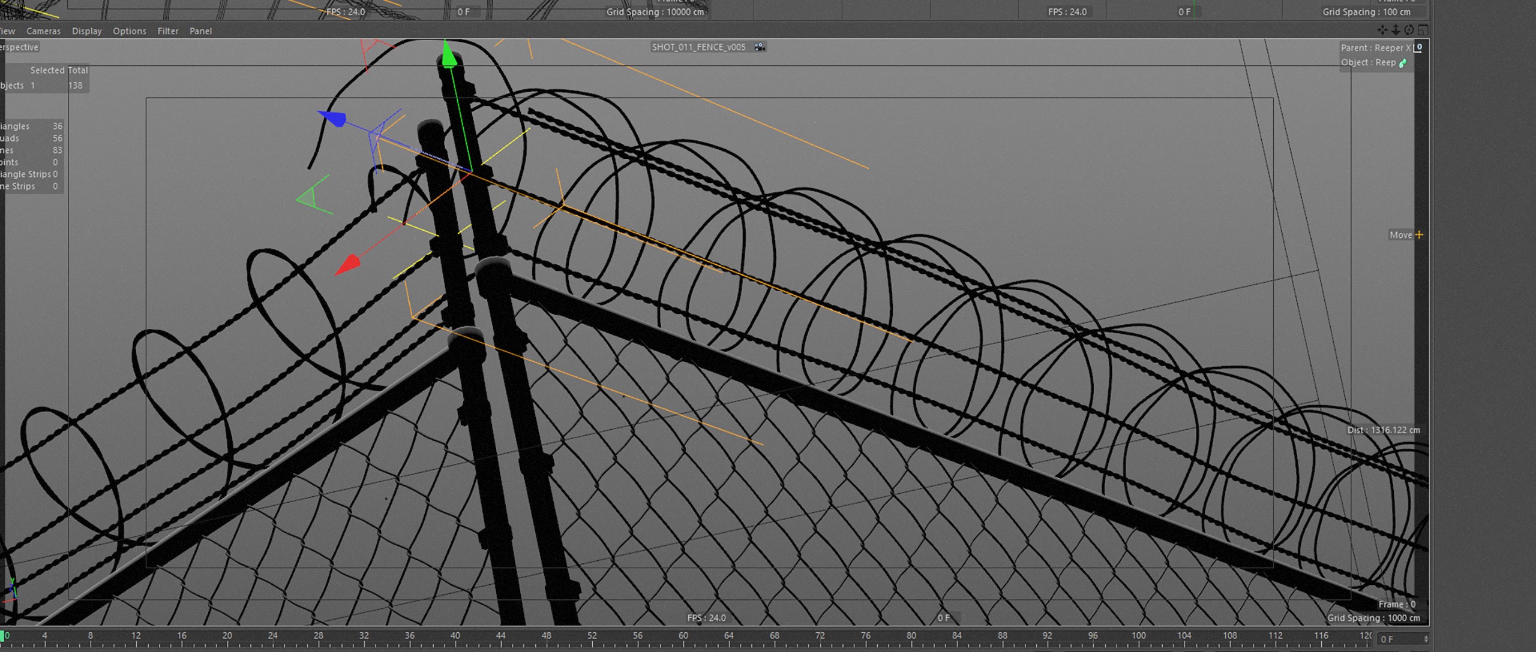This screenshot has width=1536, height=652.
Task: Click the frame field stepper arrows
Action: pos(1426,639)
